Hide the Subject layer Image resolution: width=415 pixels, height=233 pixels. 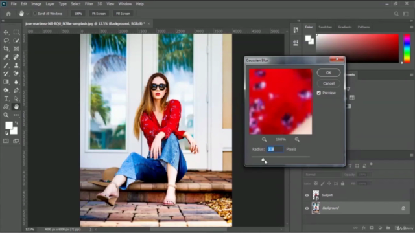(x=307, y=195)
